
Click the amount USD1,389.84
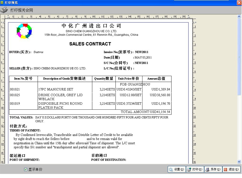tap(161, 89)
